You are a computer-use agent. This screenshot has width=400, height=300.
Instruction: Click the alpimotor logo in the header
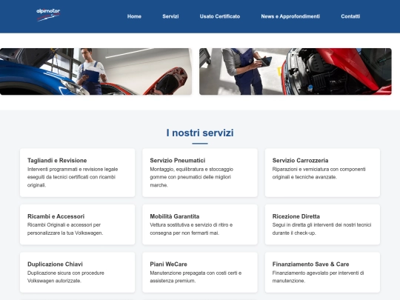[48, 15]
